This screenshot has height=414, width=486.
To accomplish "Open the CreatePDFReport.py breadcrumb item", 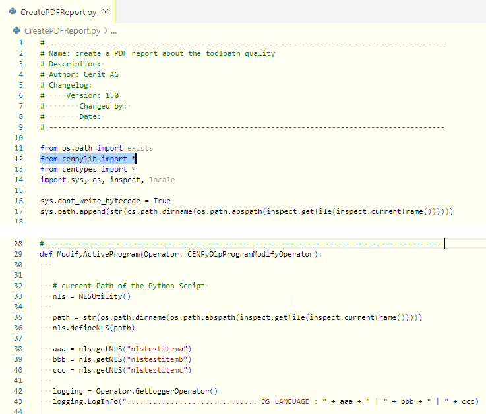I will (62, 30).
